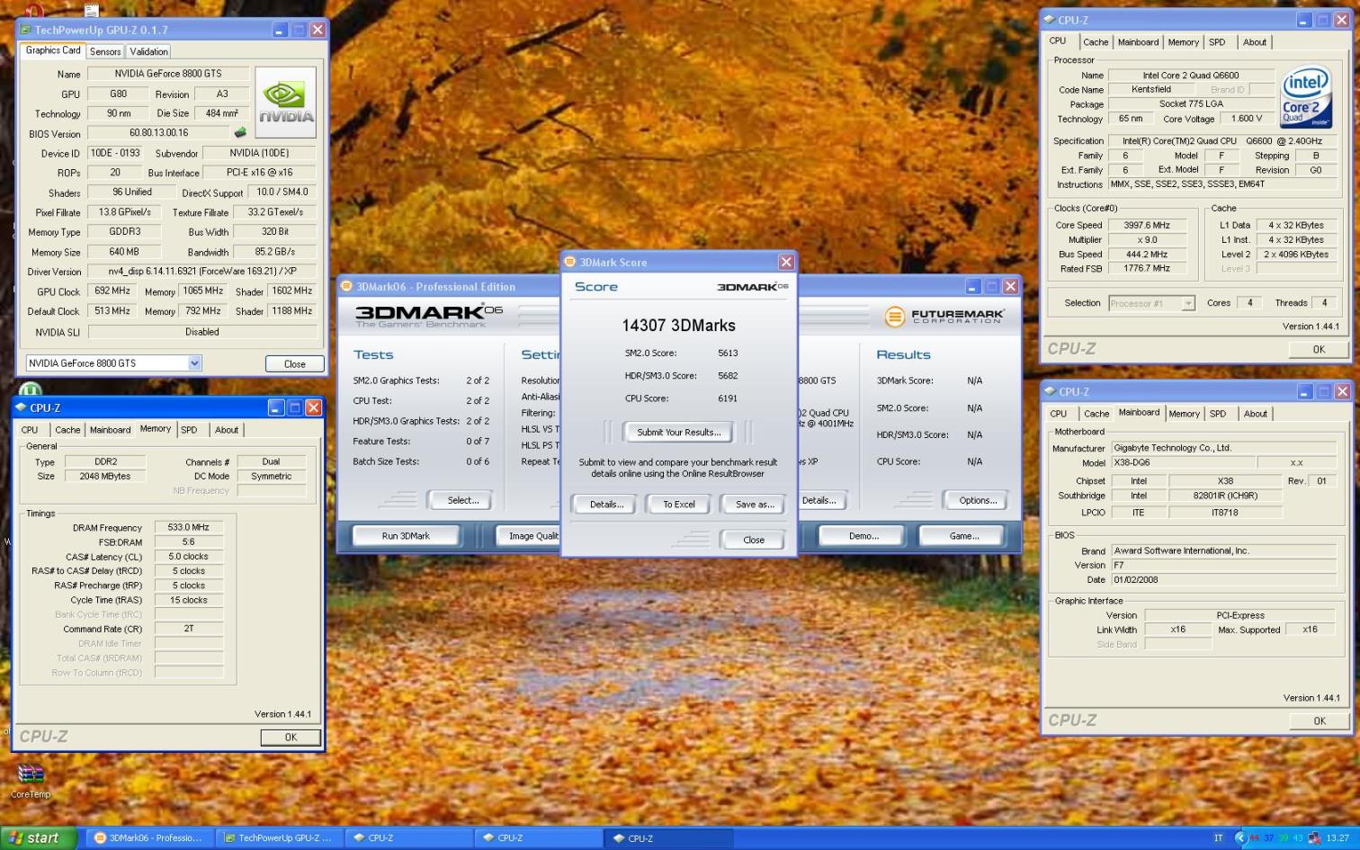Export the score with To Excel
This screenshot has height=850, width=1360.
pyautogui.click(x=679, y=505)
